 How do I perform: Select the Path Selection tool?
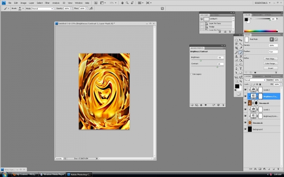tap(236, 73)
